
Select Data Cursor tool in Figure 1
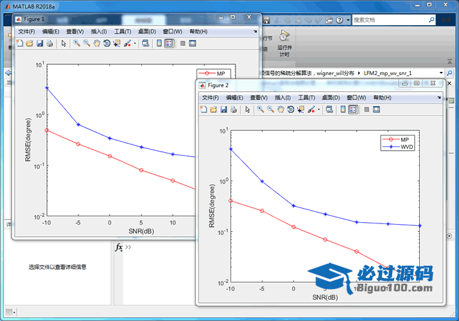pos(117,43)
